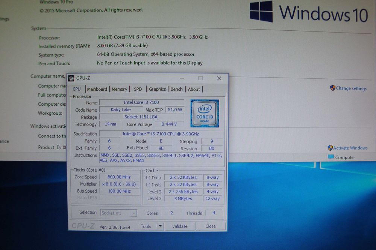
Task: Click the Cores value '2'
Action: pos(171,213)
